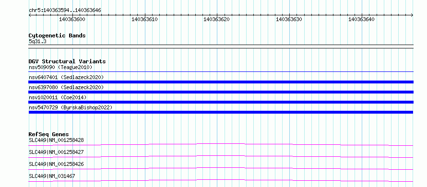The width and height of the screenshot is (427, 187).
Task: Click ruler position 140363620
Action: (x=216, y=19)
